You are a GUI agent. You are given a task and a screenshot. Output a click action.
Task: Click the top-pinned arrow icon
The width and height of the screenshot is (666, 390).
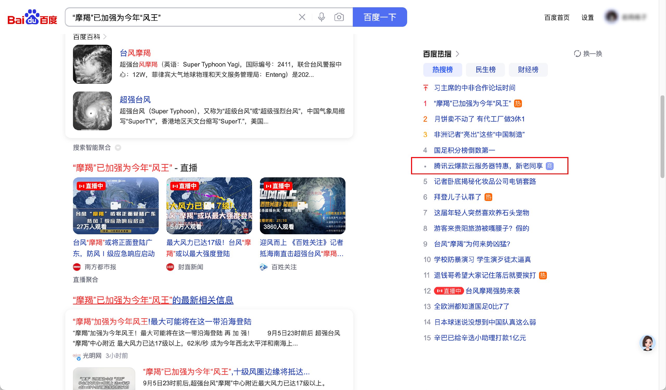pos(426,88)
